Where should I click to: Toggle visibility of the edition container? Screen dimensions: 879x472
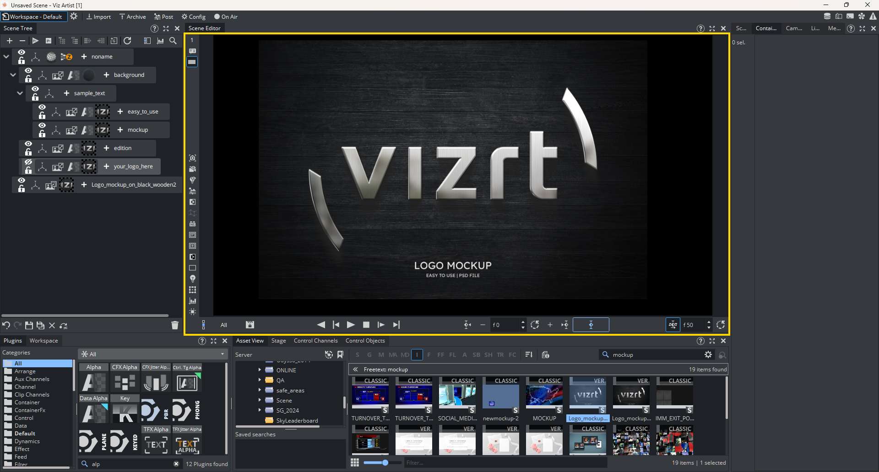click(28, 144)
